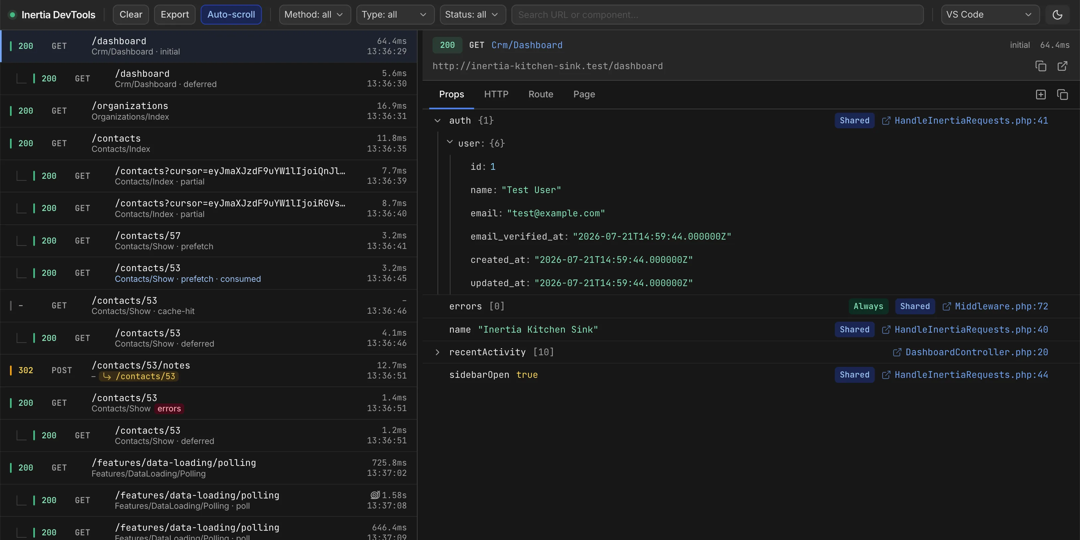1080x540 pixels.
Task: Toggle Auto-scroll button
Action: coord(231,15)
